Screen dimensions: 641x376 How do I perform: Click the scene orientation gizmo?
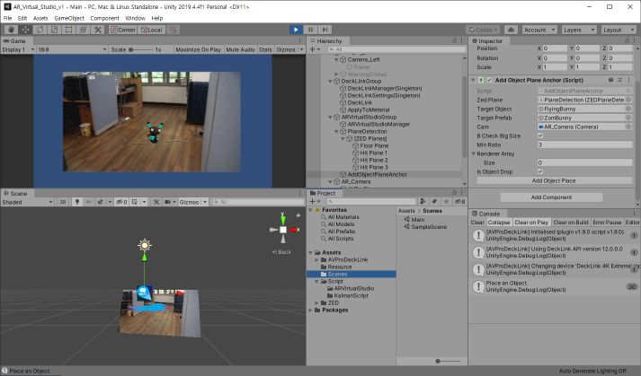click(283, 230)
